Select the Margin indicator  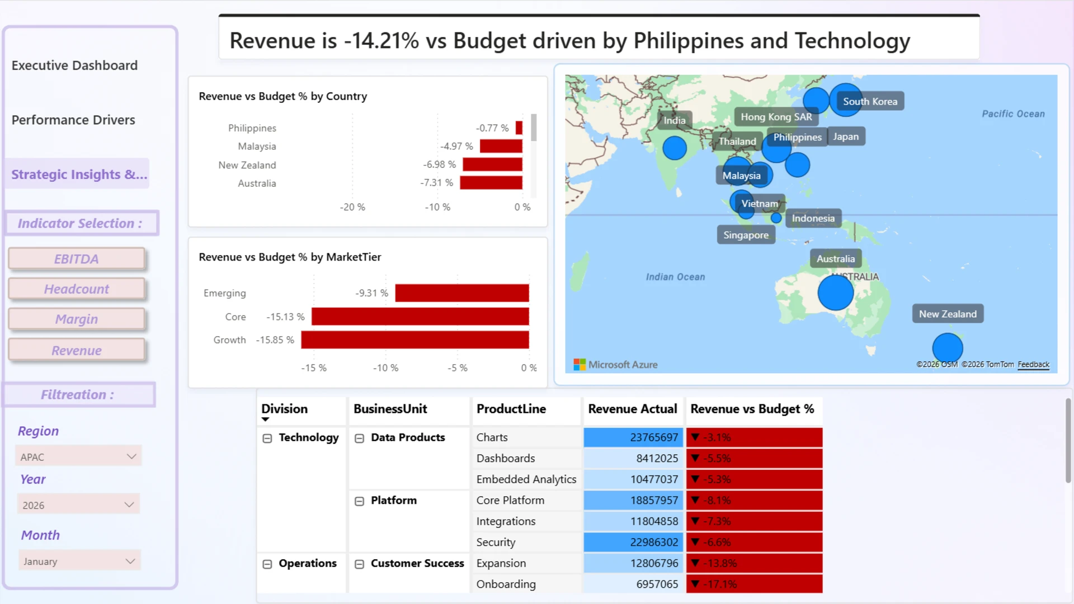tap(77, 319)
